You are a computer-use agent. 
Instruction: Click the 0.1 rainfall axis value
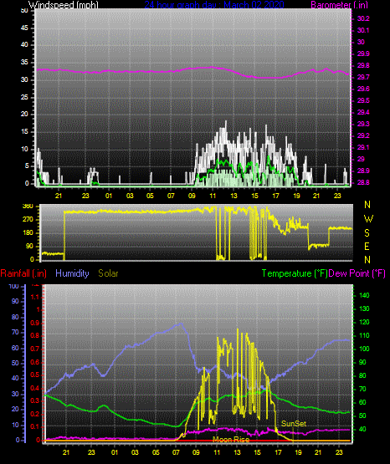point(35,426)
